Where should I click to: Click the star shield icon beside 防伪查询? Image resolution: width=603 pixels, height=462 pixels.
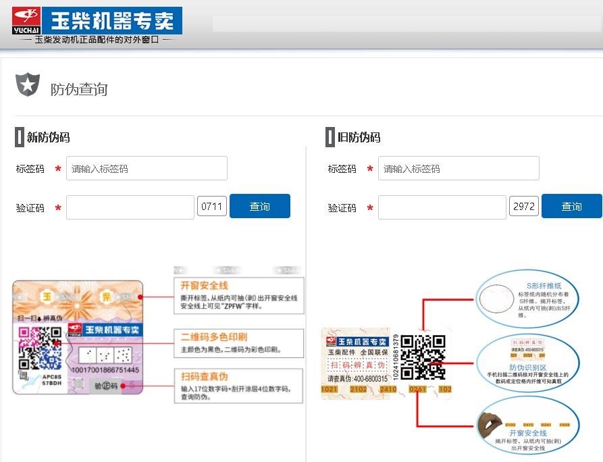28,85
